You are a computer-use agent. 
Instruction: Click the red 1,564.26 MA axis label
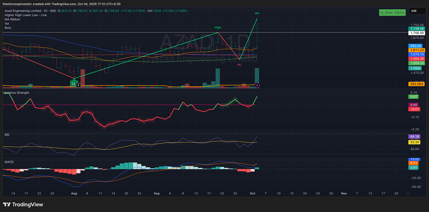(x=417, y=59)
